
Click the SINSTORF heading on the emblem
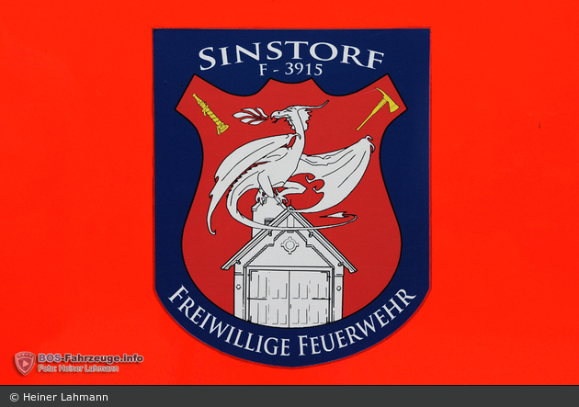(291, 57)
